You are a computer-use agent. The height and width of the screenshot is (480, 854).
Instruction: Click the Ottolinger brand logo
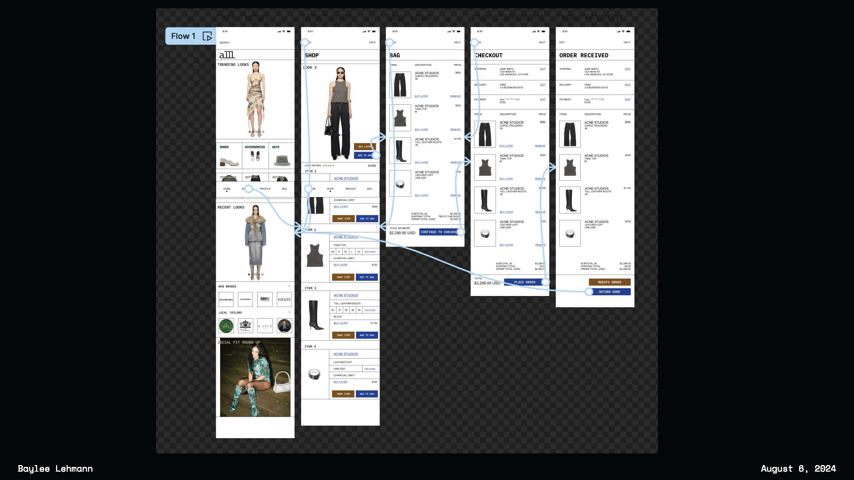[245, 299]
